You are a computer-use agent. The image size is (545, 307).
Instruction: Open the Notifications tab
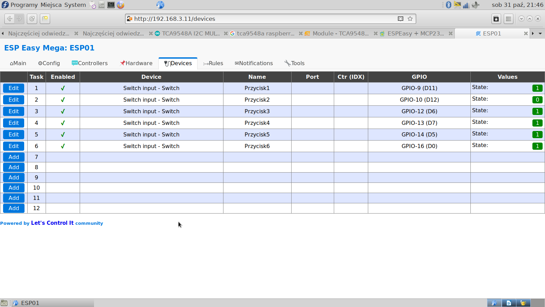(254, 63)
